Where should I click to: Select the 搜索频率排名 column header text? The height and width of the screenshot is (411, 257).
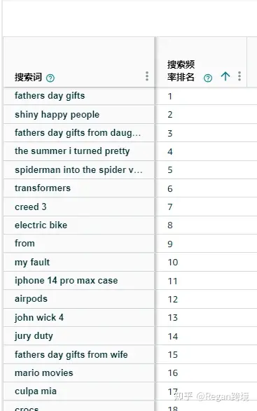(181, 71)
